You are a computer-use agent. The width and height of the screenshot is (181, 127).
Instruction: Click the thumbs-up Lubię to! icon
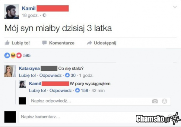point(7,43)
